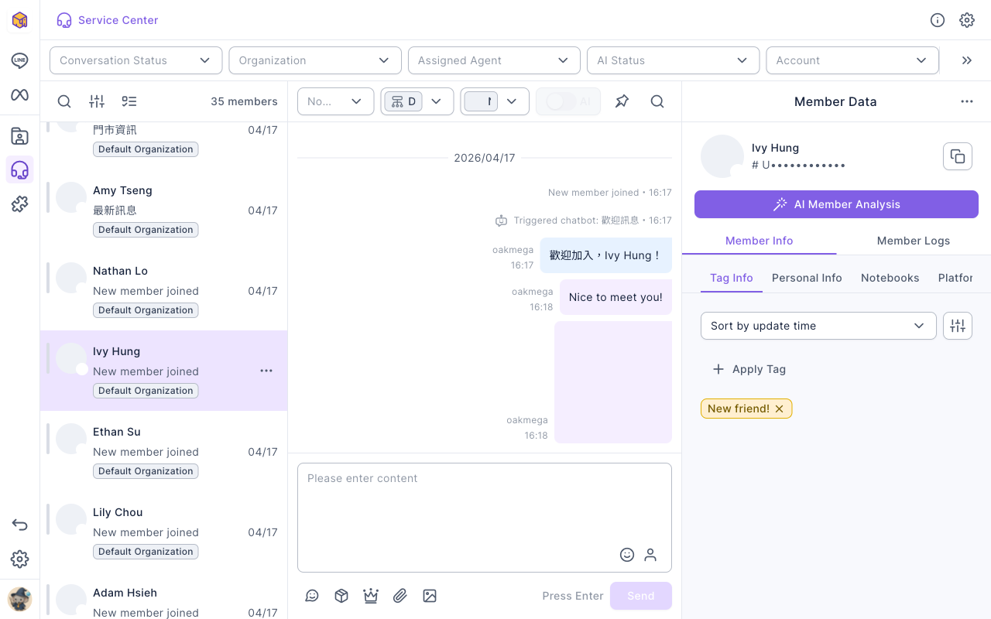Search within the conversation
The width and height of the screenshot is (991, 619).
coord(657,101)
